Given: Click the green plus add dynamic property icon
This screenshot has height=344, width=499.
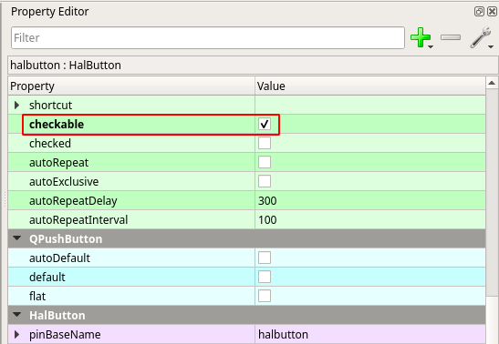Looking at the screenshot, I should 420,37.
